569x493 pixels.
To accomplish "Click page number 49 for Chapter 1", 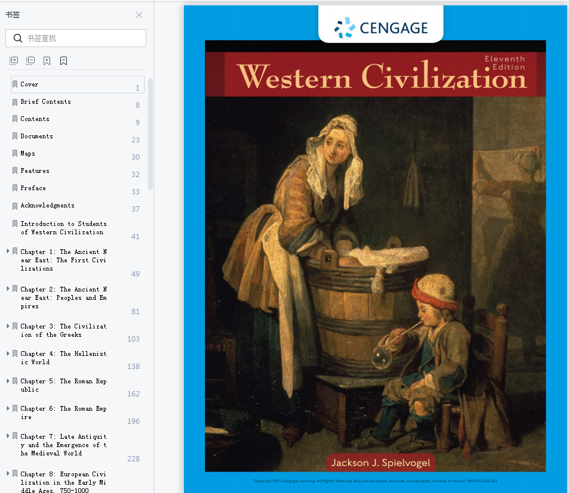I will (136, 274).
